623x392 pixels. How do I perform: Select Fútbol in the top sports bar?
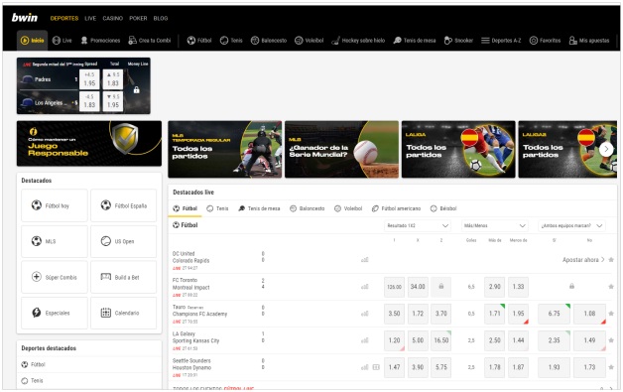[199, 40]
